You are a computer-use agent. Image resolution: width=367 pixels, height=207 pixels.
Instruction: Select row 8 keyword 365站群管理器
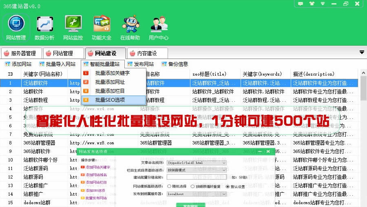coord(39,143)
